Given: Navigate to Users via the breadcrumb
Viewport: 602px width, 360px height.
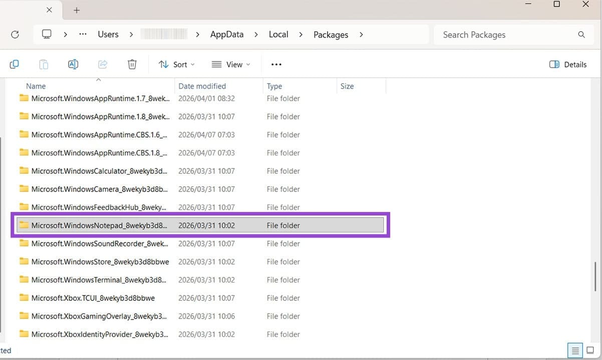Looking at the screenshot, I should pos(108,34).
